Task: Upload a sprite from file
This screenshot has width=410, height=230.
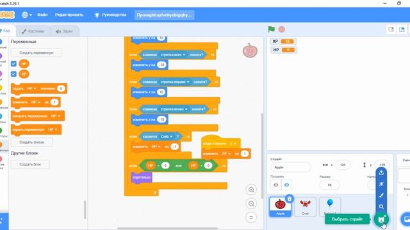Action: pos(381,172)
